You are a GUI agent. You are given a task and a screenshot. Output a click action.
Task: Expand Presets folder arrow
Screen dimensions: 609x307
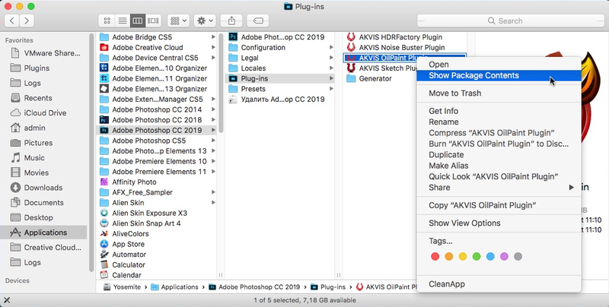331,89
